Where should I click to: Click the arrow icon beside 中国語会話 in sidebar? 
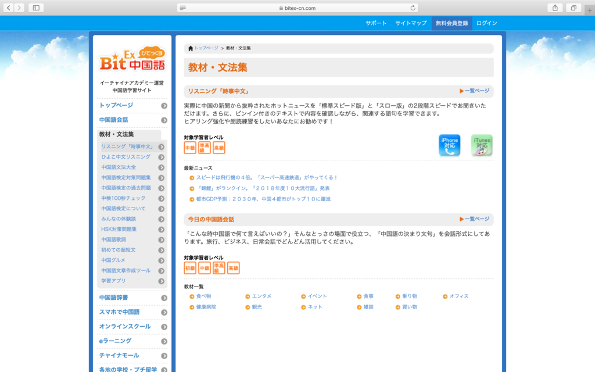pos(164,120)
